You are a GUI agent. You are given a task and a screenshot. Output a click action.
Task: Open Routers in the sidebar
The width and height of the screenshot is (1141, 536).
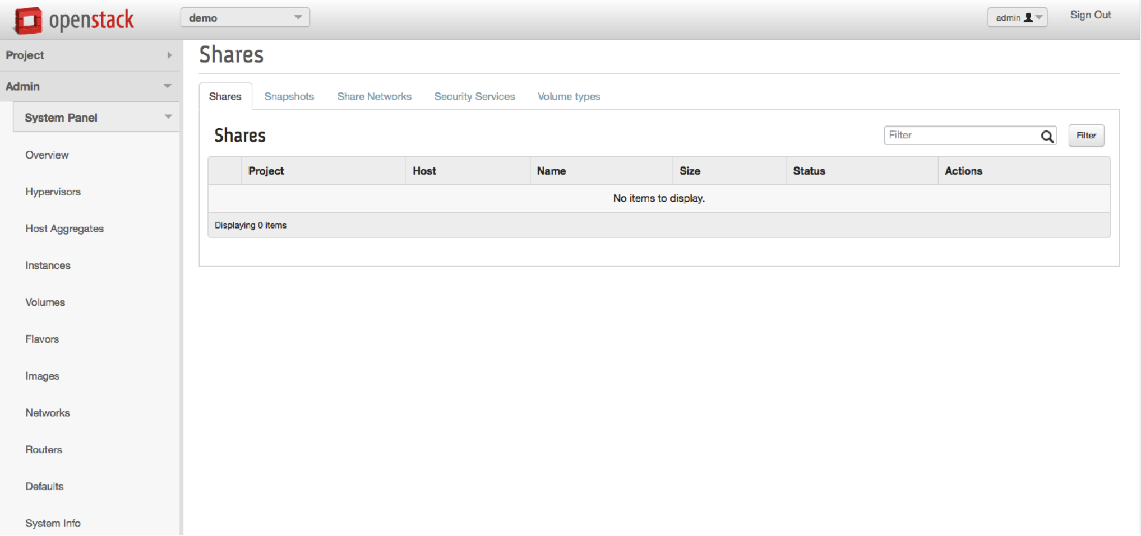44,450
